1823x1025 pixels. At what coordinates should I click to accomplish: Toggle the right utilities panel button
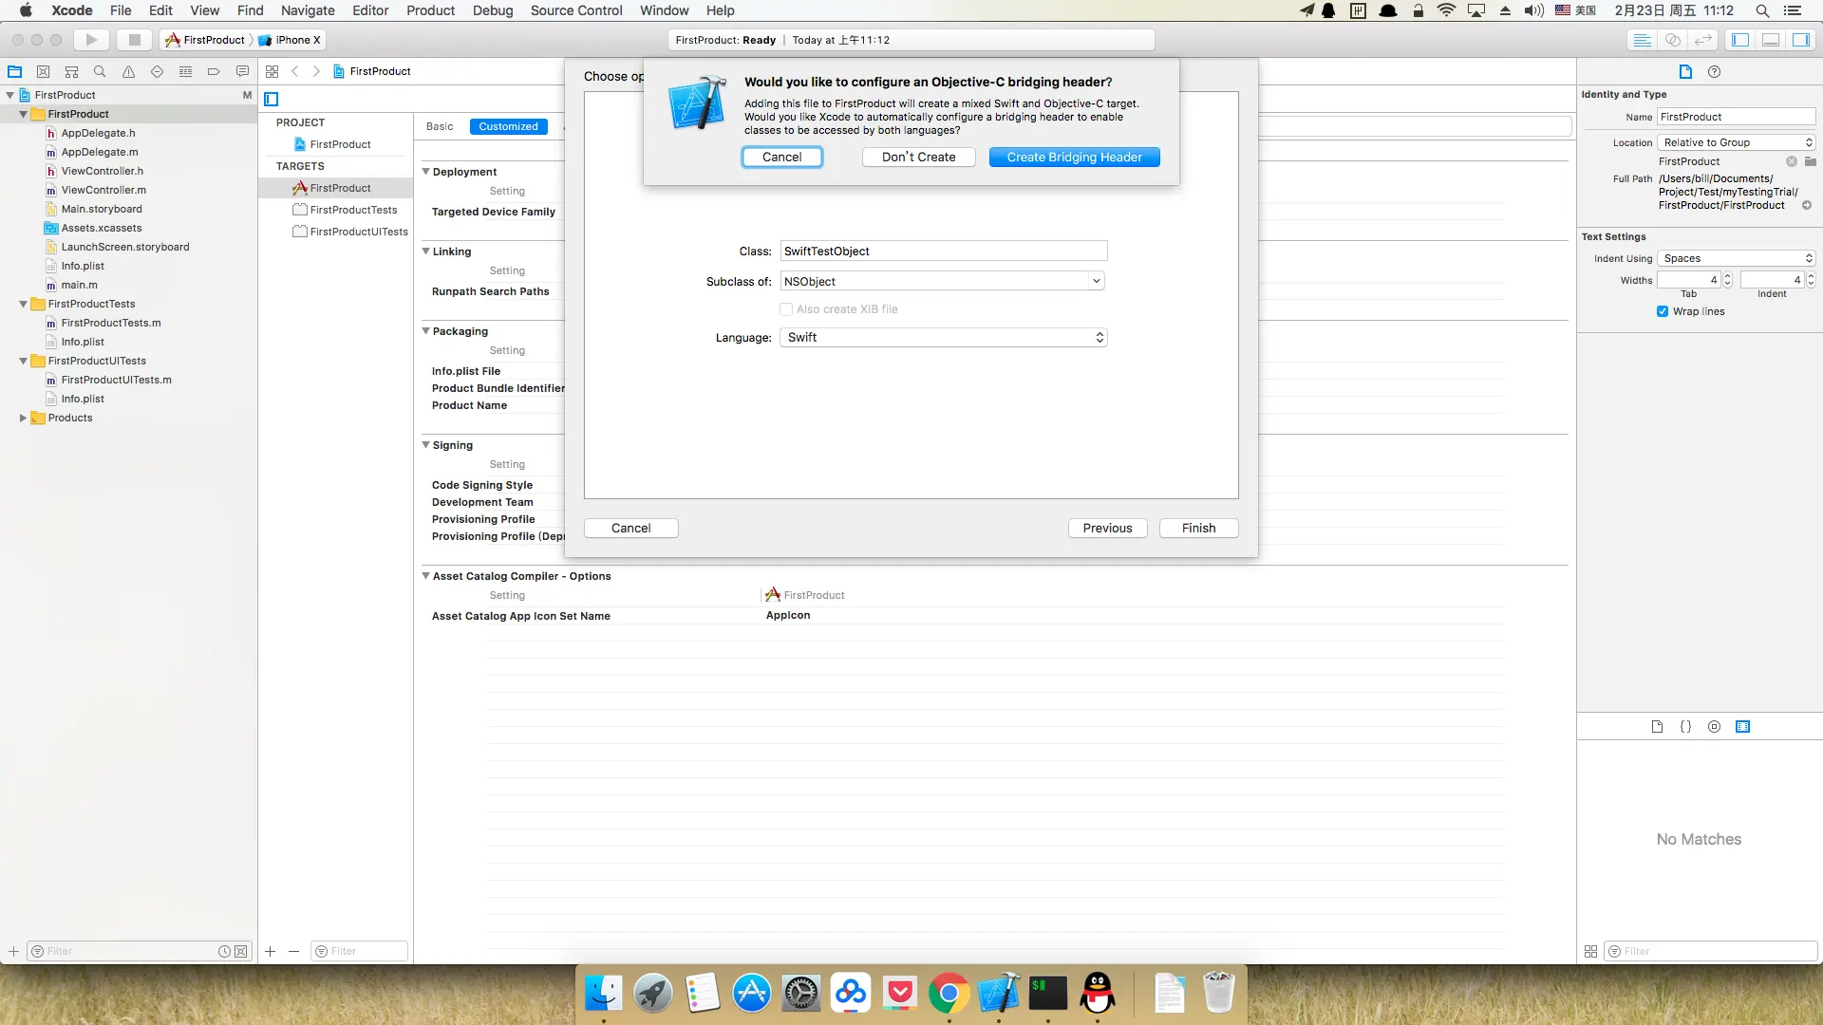point(1800,40)
